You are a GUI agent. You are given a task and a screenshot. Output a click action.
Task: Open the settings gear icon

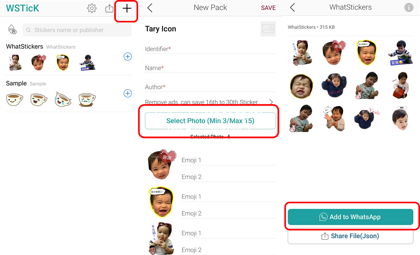tap(92, 8)
